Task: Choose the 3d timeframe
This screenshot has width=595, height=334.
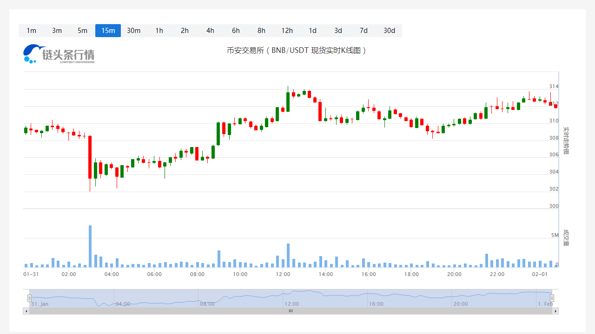Action: pos(338,31)
